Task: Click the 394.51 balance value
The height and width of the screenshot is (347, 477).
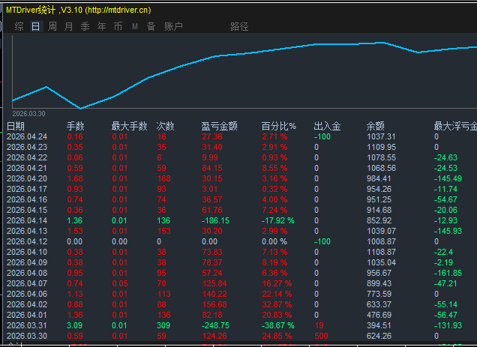Action: coord(379,325)
